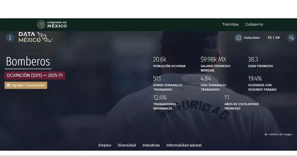This screenshot has height=157, width=297.
Task: Show the créditos de imagen link
Action: [280, 134]
